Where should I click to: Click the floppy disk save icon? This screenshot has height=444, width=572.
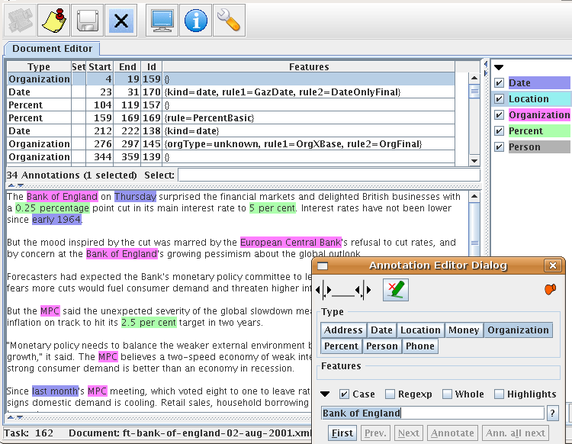(87, 21)
